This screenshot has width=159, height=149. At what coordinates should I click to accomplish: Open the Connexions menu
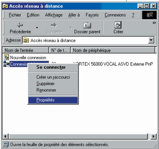pos(115,15)
